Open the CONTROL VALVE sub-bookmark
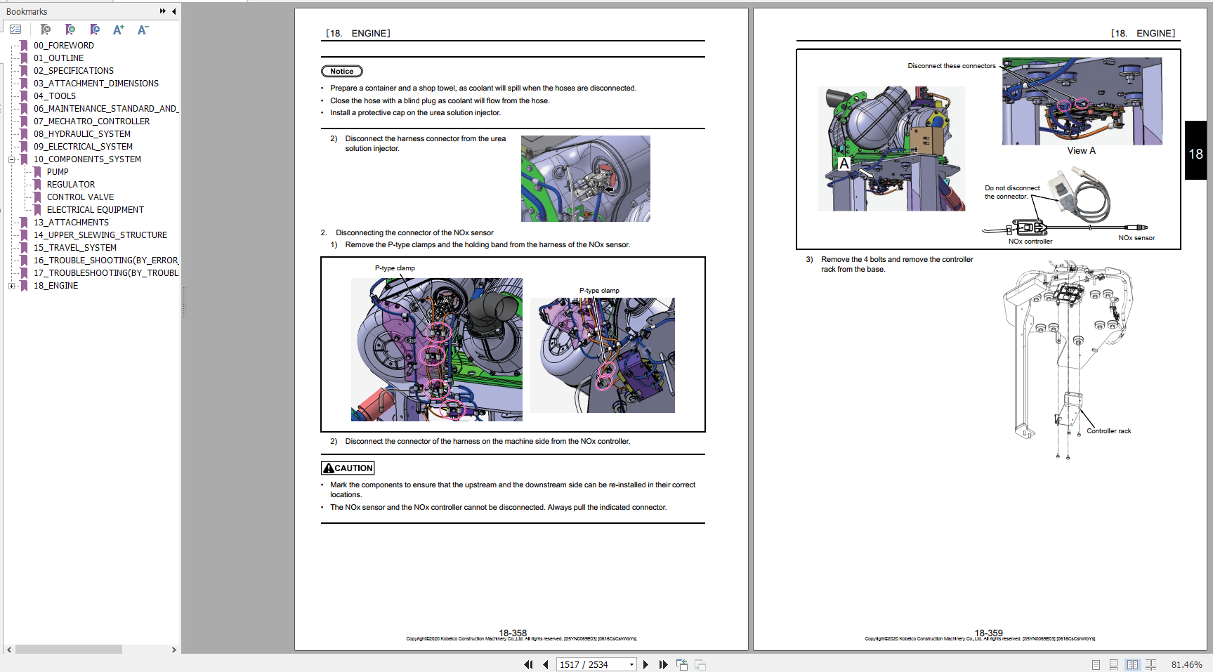 click(x=80, y=197)
